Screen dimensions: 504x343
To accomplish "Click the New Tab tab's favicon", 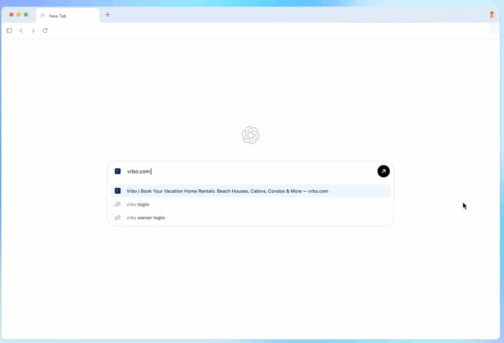I will click(43, 16).
